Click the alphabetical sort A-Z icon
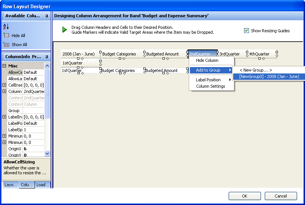This screenshot has width=305, height=205. tap(6, 27)
